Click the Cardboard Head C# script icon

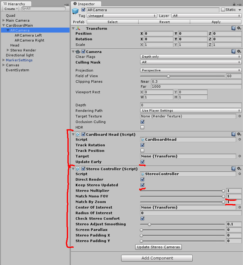[x=78, y=134]
